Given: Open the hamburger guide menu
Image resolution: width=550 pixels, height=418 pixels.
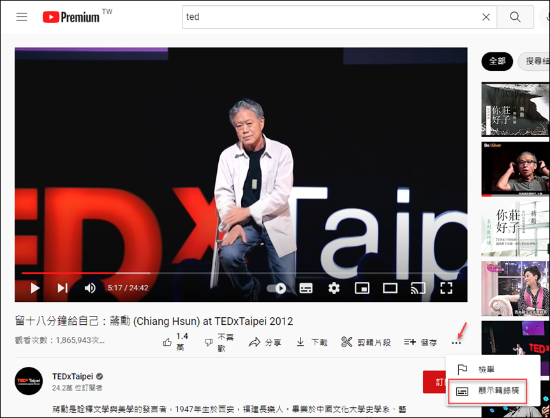Looking at the screenshot, I should 22,17.
